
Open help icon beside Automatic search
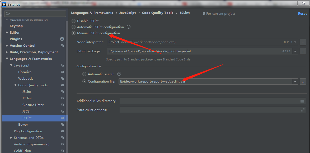click(x=119, y=74)
